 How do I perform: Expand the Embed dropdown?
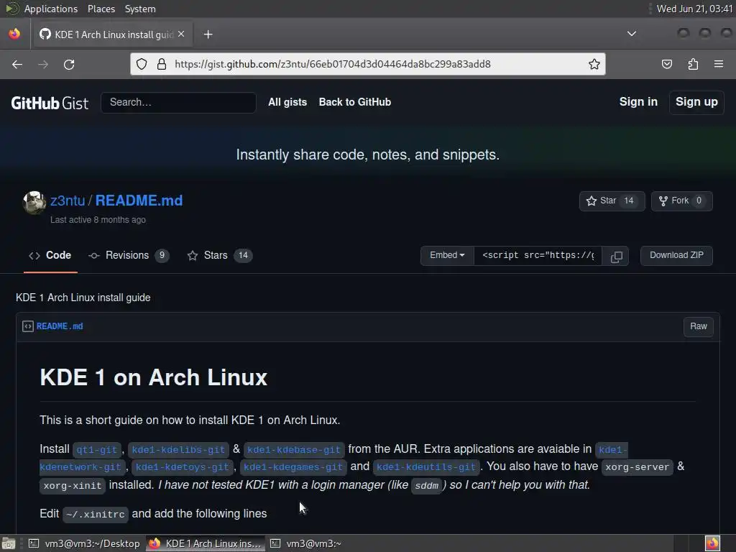click(x=447, y=255)
